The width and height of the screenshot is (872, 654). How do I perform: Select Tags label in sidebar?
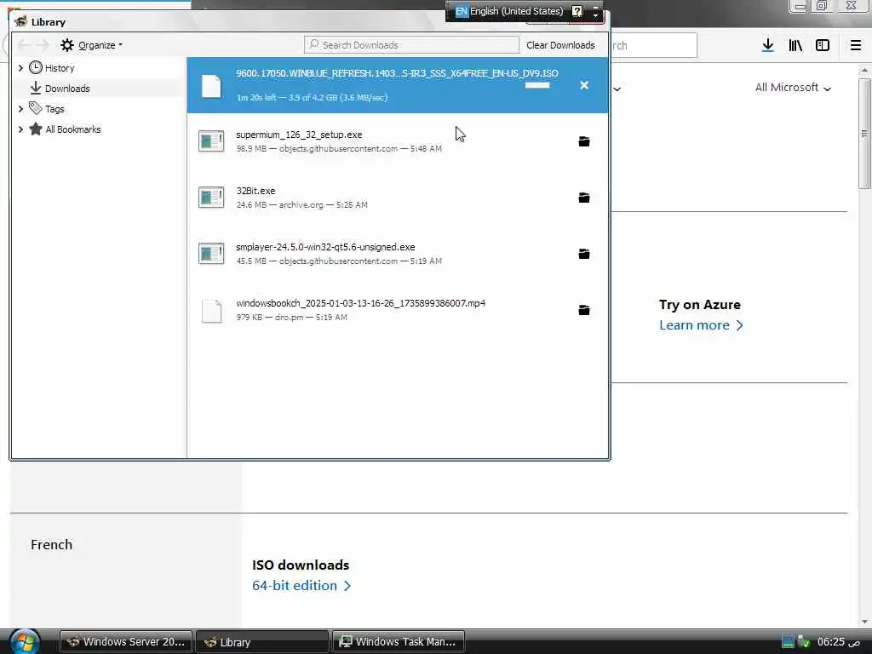pyautogui.click(x=54, y=109)
